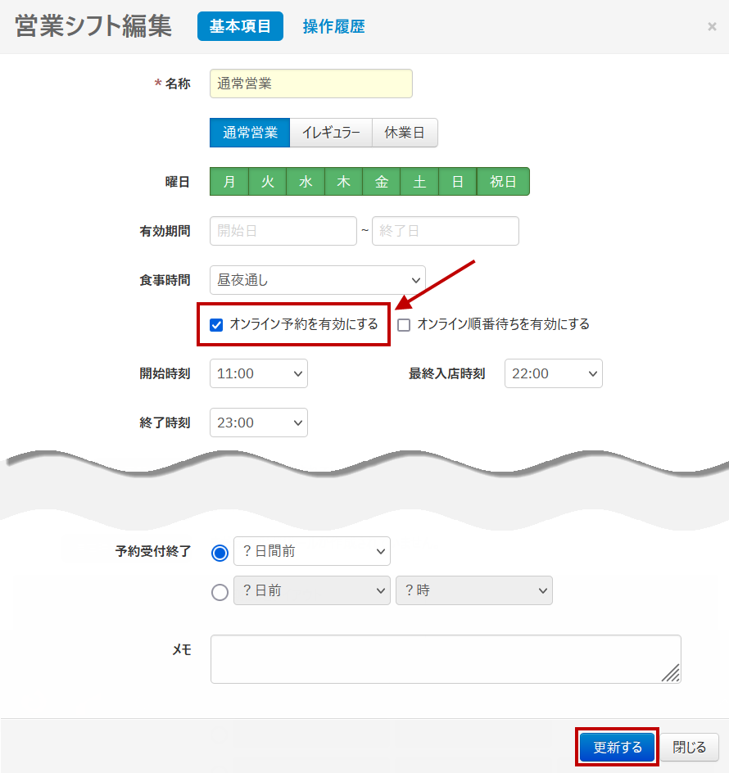This screenshot has width=729, height=773.
Task: Click inside the メモ text area
Action: tap(446, 659)
